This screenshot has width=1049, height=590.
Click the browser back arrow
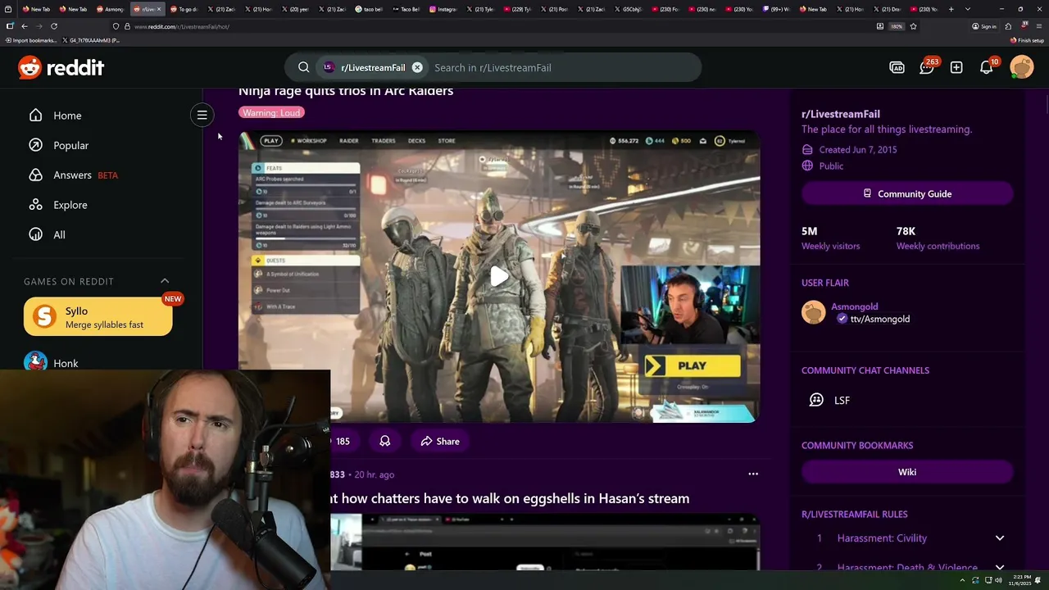[24, 26]
